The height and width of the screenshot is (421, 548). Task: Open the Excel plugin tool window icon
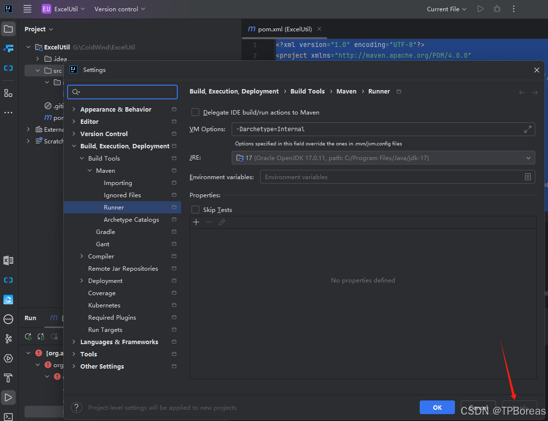[8, 260]
